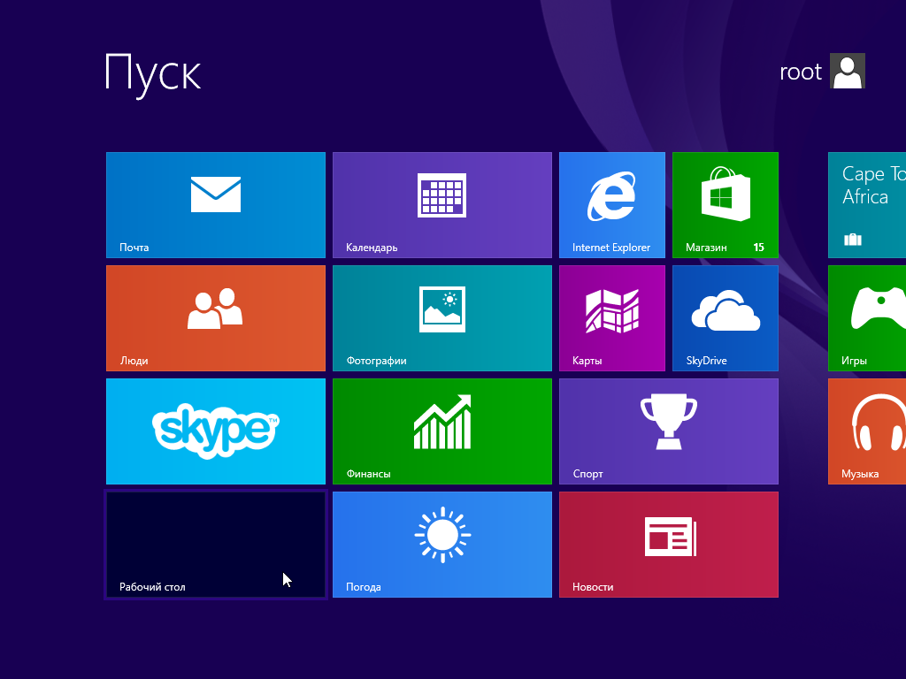Switch to the Рабочий стол desktop

point(215,544)
